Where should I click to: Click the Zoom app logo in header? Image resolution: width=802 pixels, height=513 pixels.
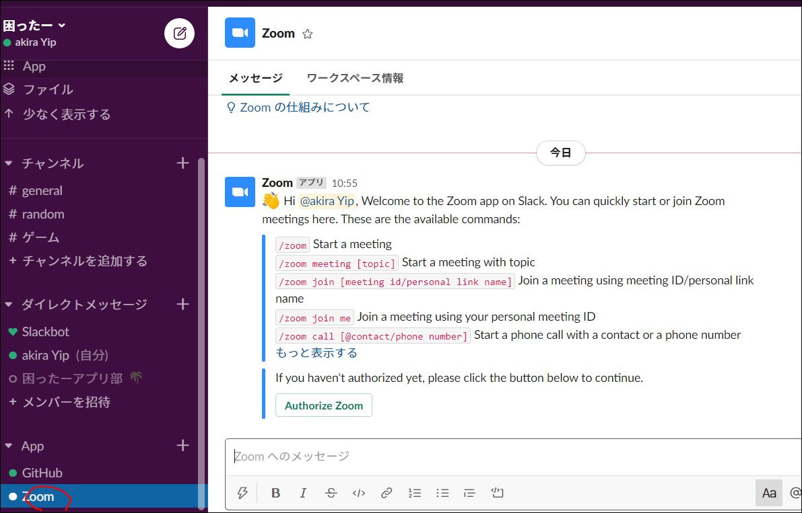pos(240,33)
